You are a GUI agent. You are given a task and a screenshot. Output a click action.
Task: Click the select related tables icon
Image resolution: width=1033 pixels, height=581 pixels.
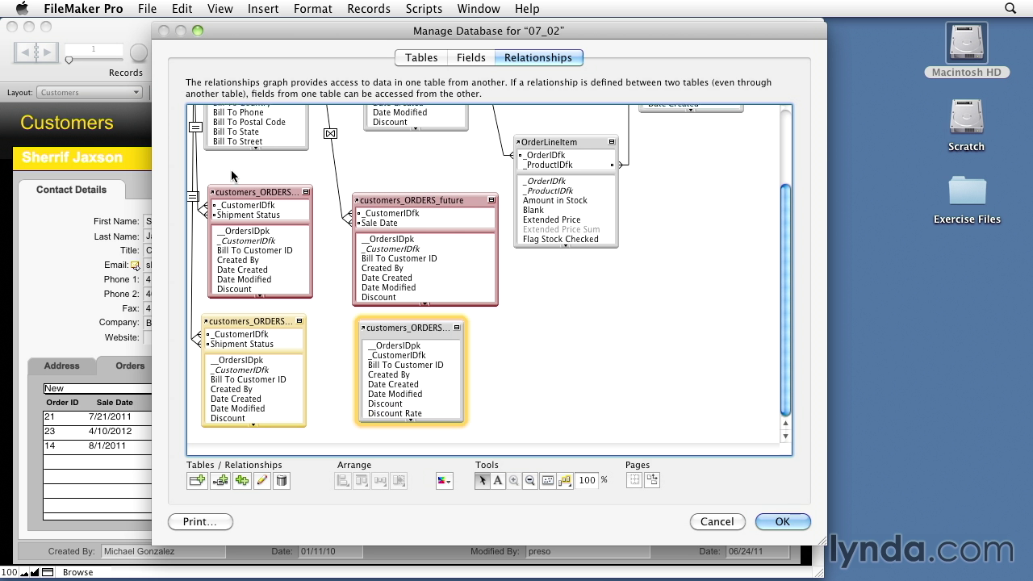(565, 480)
